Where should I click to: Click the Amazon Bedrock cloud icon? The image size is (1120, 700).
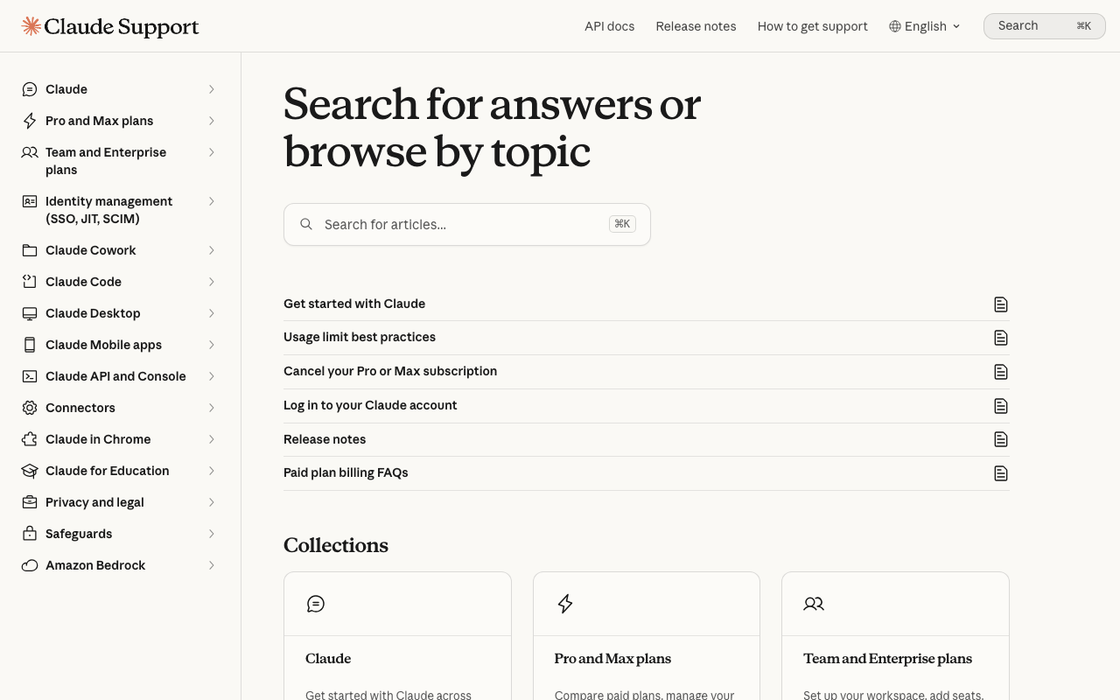point(30,565)
